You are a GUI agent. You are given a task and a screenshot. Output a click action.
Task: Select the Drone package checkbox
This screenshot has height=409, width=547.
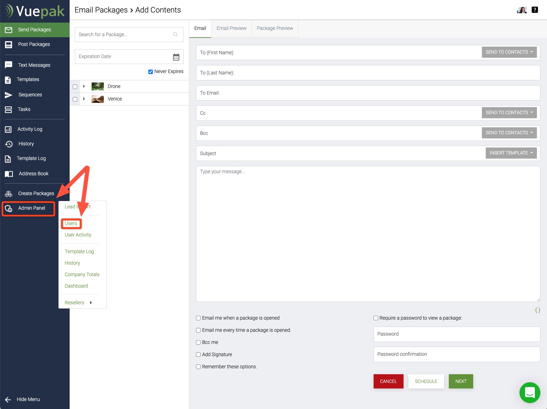[x=75, y=87]
